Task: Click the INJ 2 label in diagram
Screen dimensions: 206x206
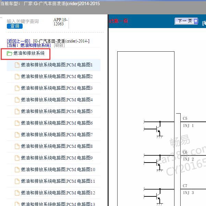Action: pyautogui.click(x=189, y=159)
